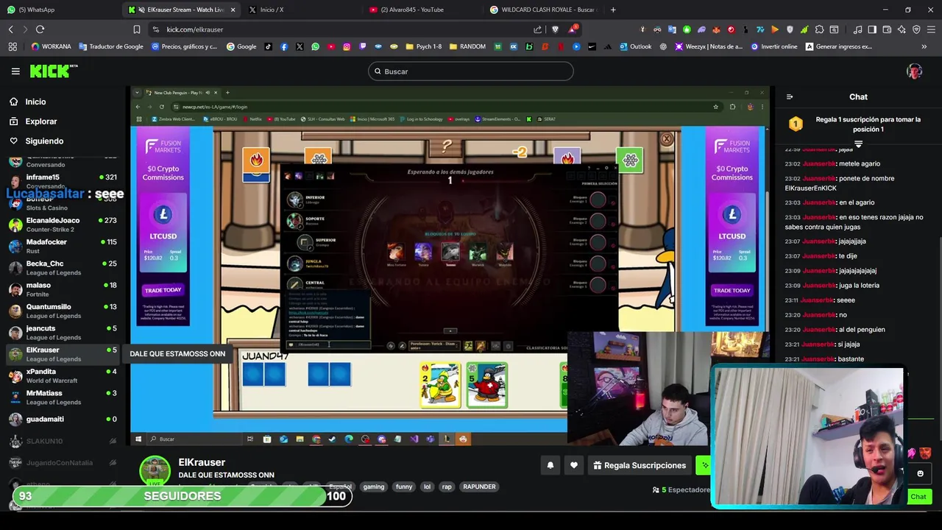Bookmark this page icon in address bar
This screenshot has width=942, height=530.
(137, 29)
